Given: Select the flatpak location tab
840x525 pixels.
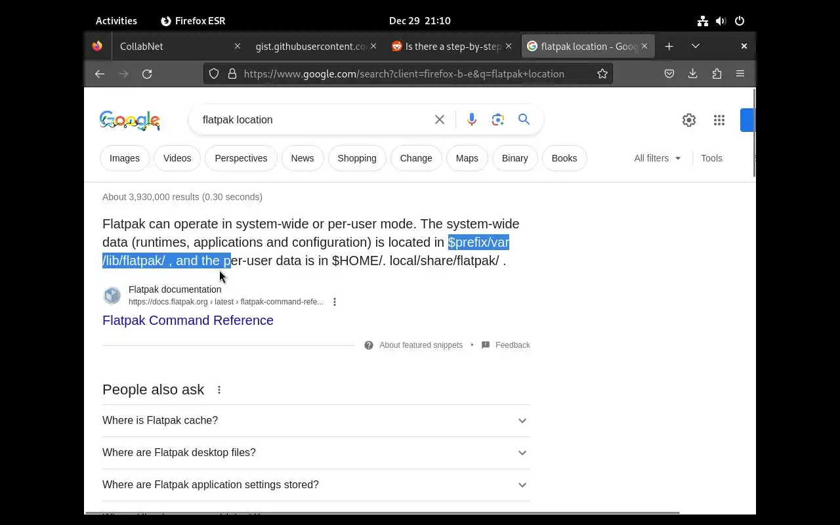Looking at the screenshot, I should tap(587, 46).
